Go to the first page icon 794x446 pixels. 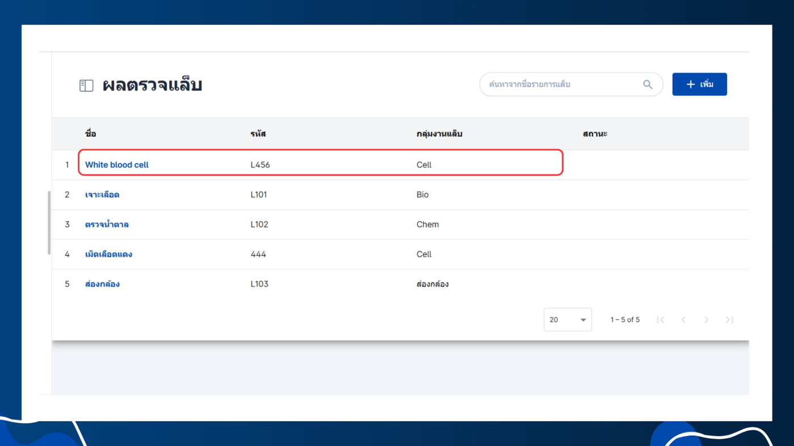(x=660, y=320)
